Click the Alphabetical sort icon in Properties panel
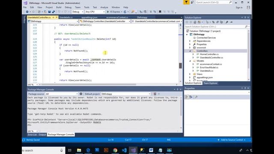 click(x=191, y=97)
